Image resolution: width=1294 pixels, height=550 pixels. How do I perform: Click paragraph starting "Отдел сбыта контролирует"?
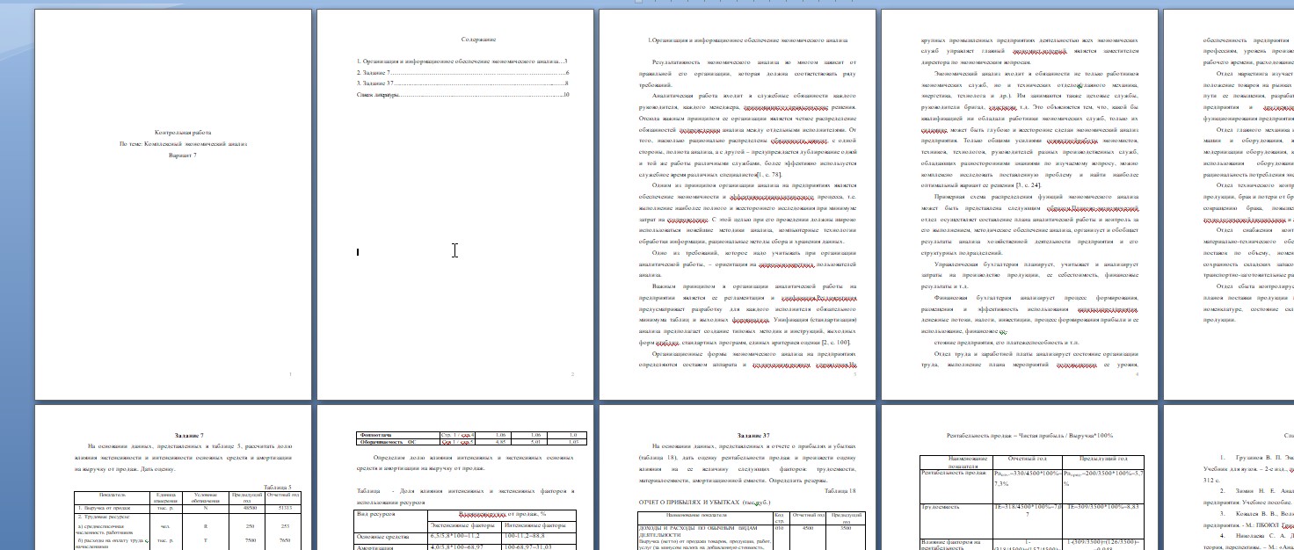[x=1247, y=302]
